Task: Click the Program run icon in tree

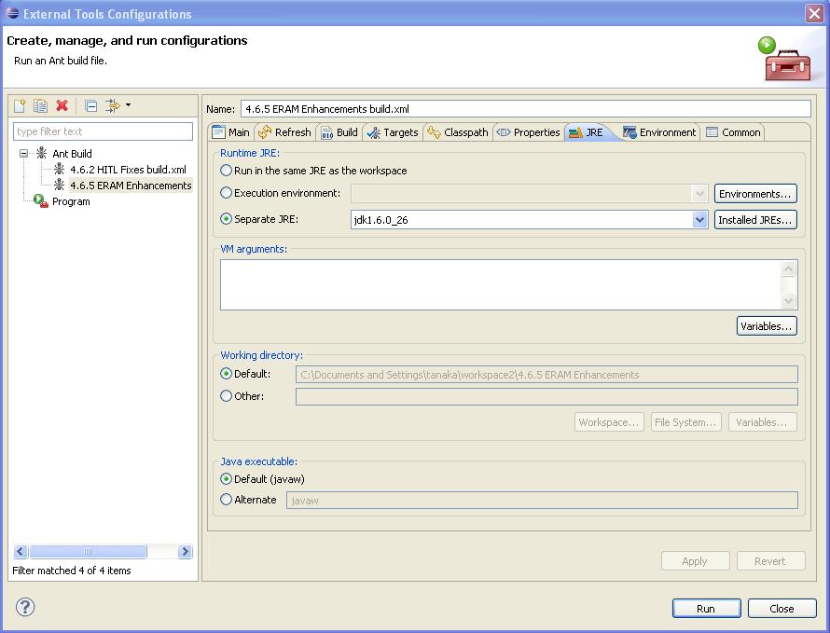Action: coord(41,200)
